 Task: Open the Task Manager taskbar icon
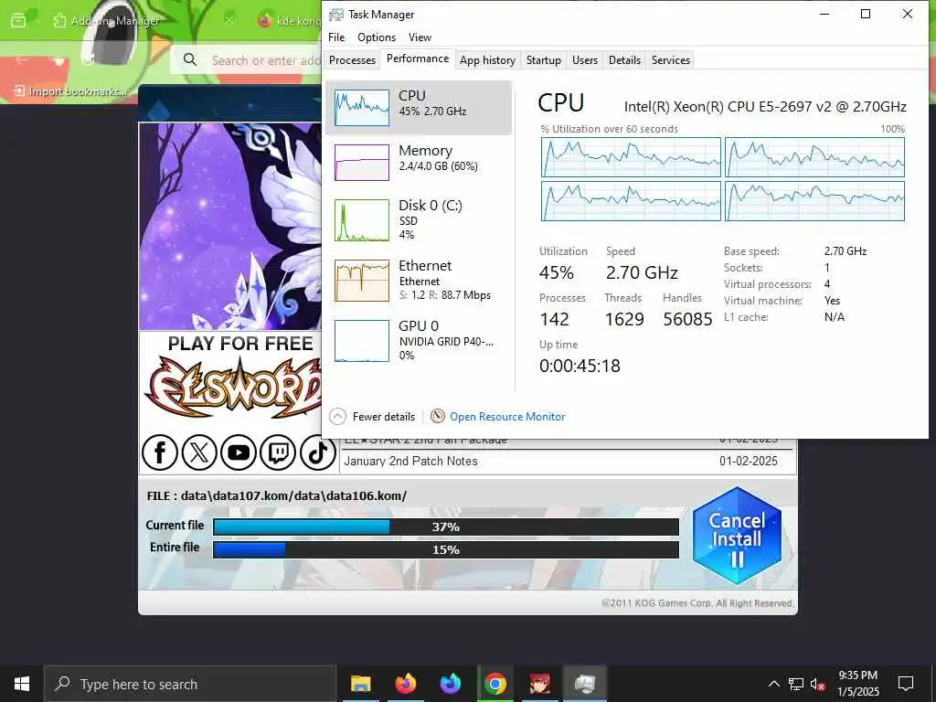584,684
